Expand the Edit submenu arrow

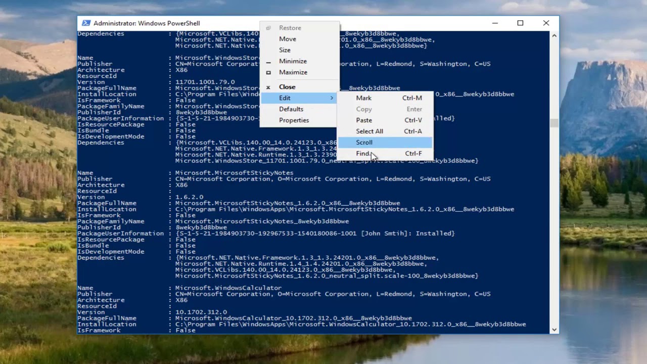coord(332,98)
